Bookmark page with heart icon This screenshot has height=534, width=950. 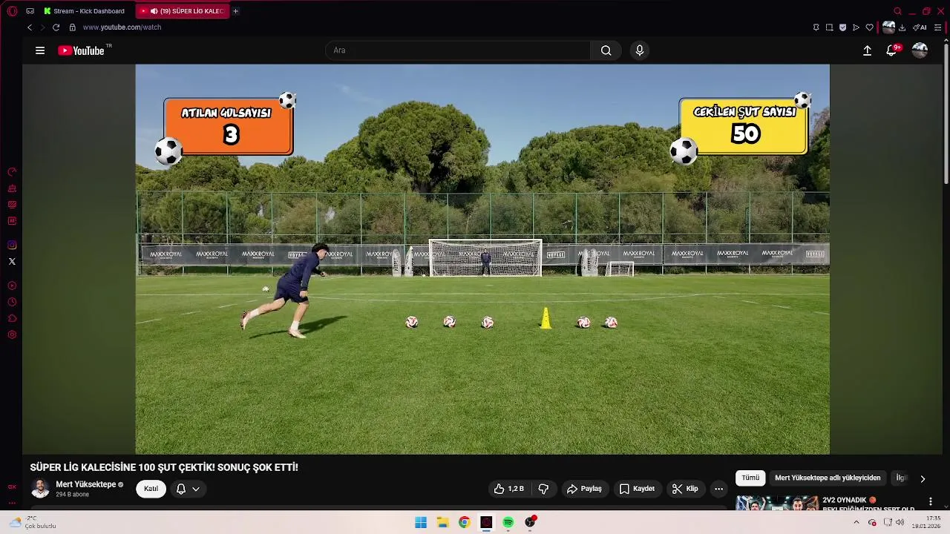tap(869, 27)
